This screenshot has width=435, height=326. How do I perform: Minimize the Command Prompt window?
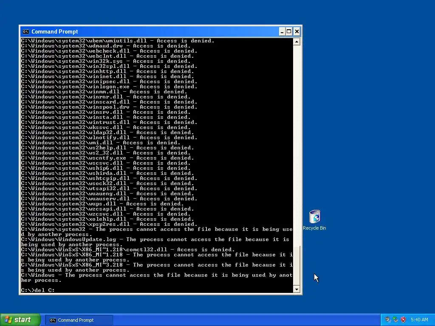click(x=282, y=31)
